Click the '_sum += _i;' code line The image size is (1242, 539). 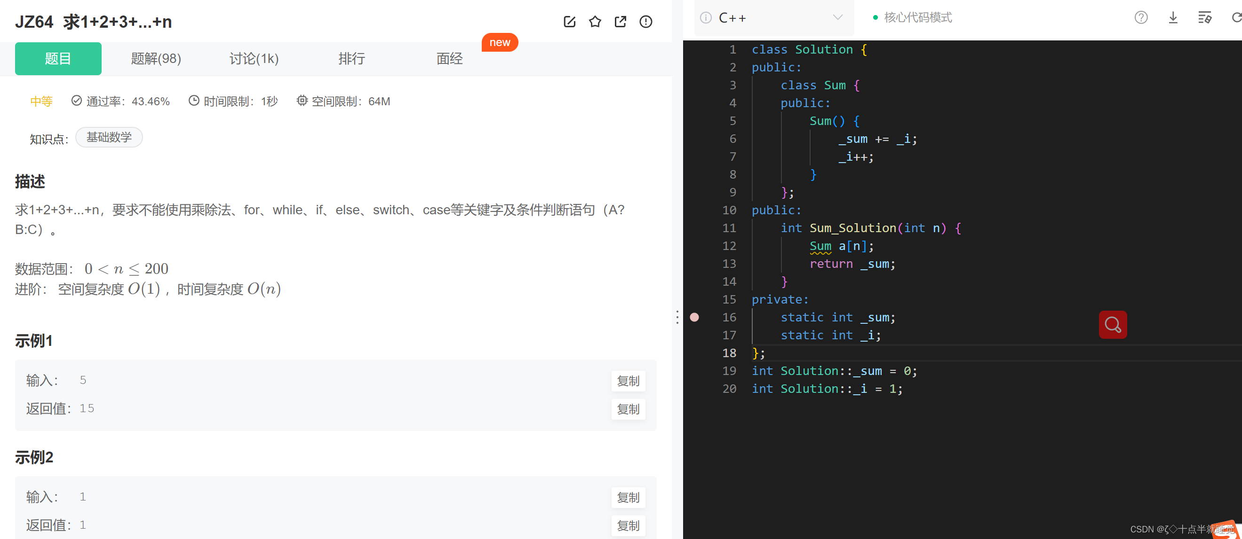pos(877,139)
